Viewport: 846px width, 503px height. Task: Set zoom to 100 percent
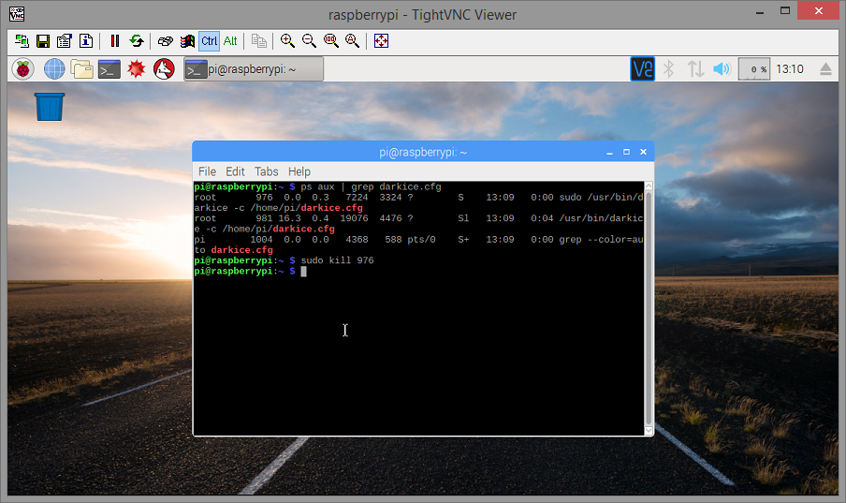tap(330, 41)
